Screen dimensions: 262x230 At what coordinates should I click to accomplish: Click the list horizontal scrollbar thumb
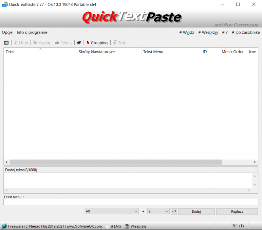(x=116, y=162)
